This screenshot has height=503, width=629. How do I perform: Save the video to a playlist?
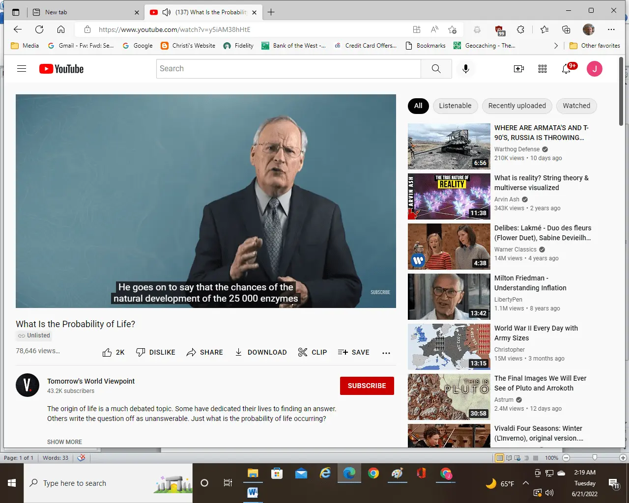tap(353, 352)
